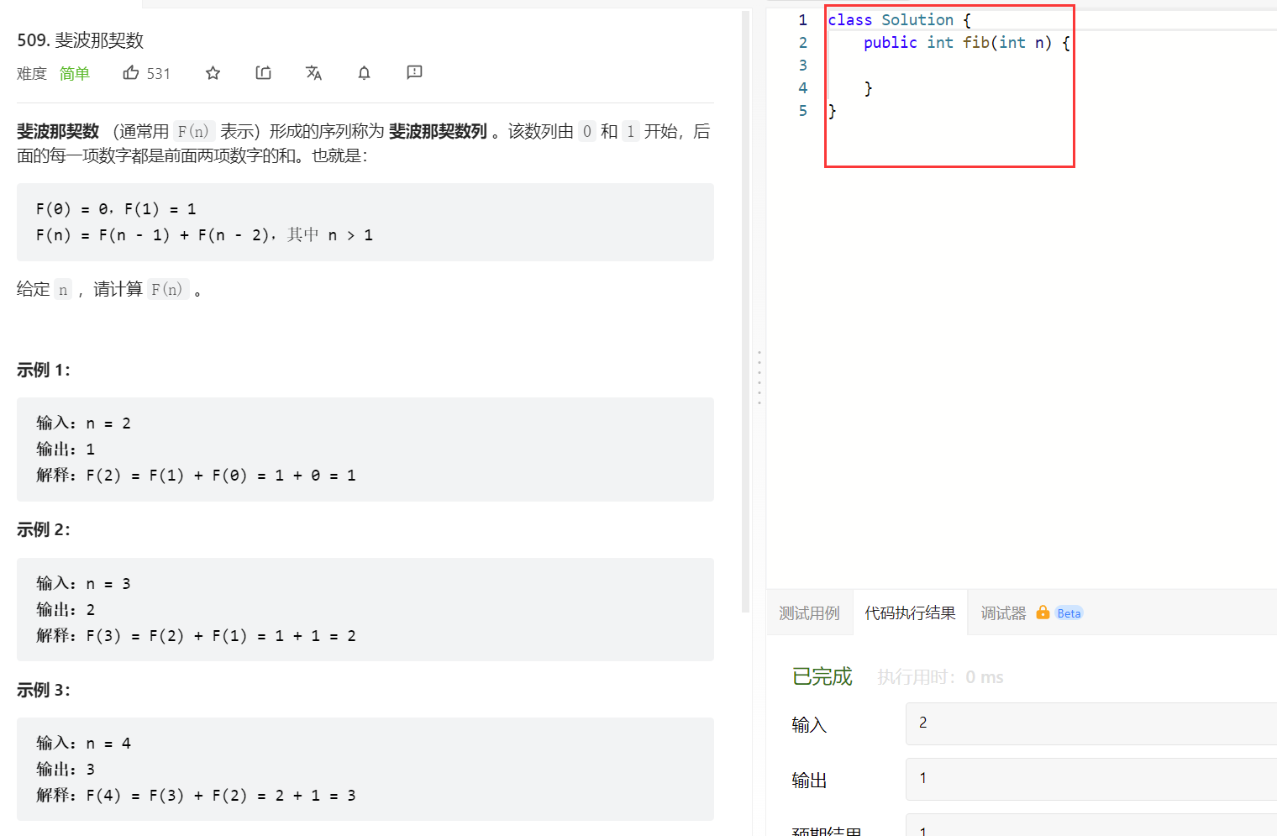1277x836 pixels.
Task: Click code line 3 in editor
Action: click(x=949, y=66)
